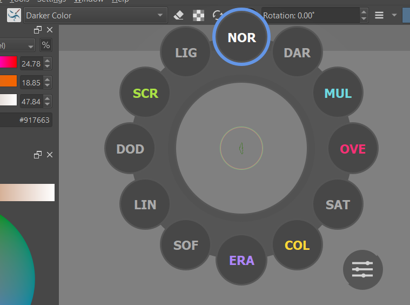This screenshot has height=305, width=410.
Task: Close the upper docker panel
Action: point(50,30)
